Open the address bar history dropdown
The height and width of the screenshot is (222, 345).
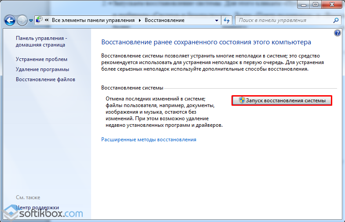tap(216, 21)
